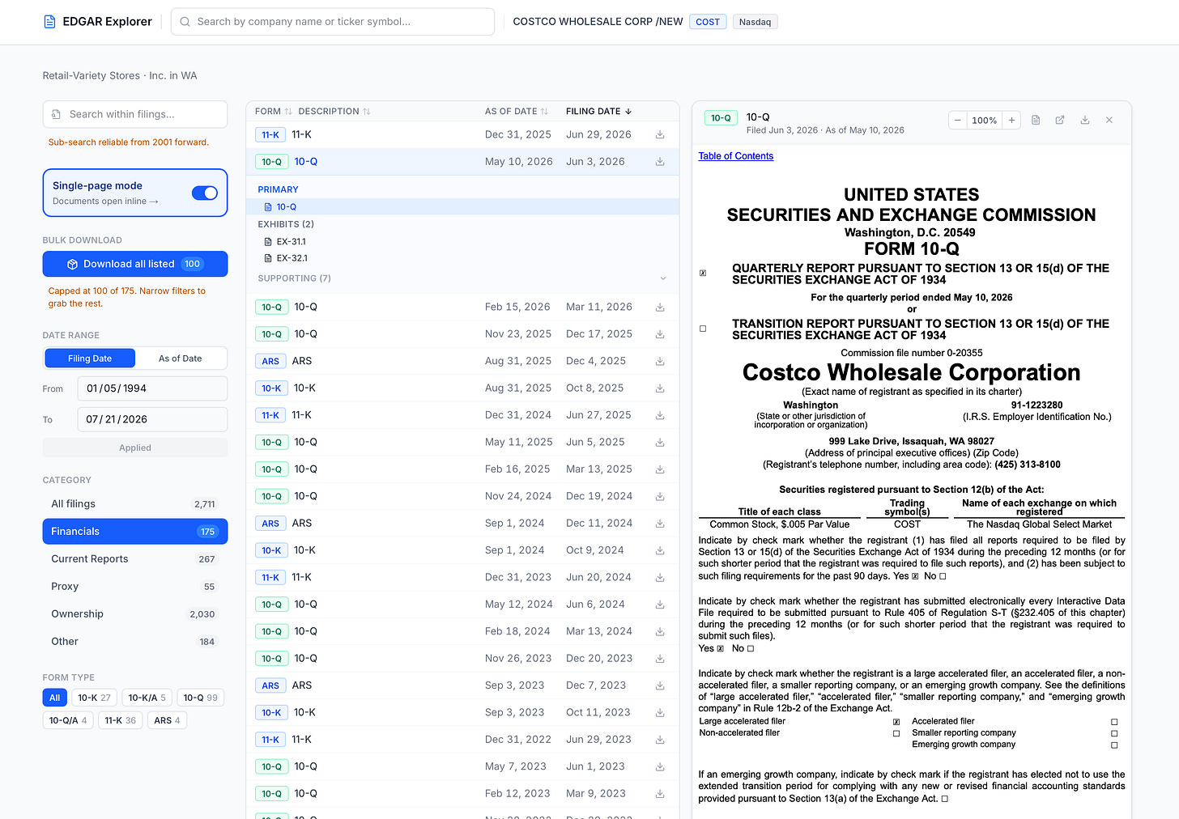
Task: Sort filings by Description column
Action: tap(334, 112)
